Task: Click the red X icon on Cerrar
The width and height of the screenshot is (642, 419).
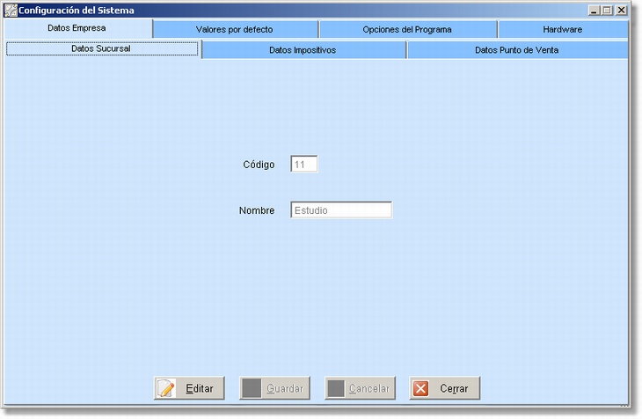Action: (422, 389)
